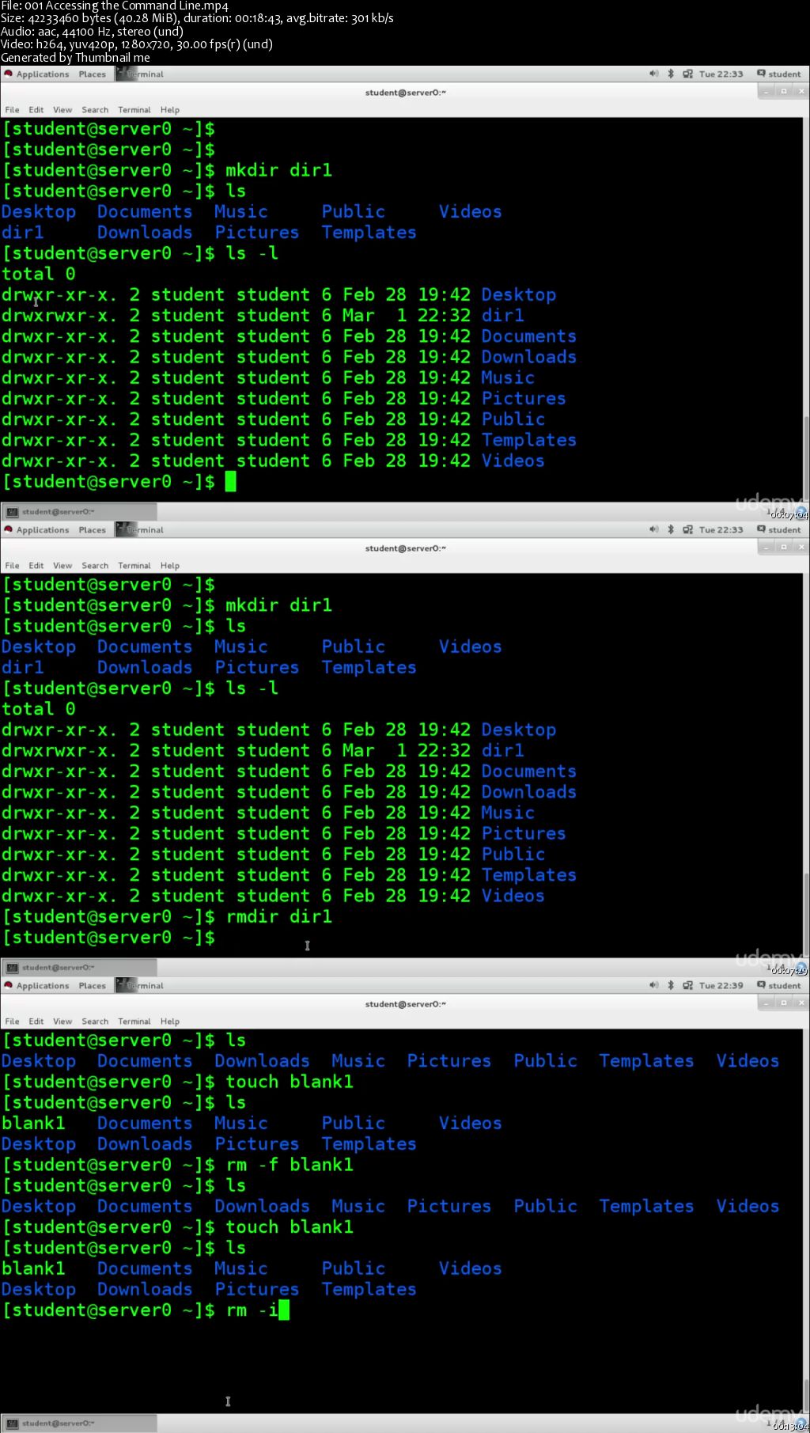Open Search menu in the bottom frame terminal
The width and height of the screenshot is (810, 1433).
[95, 1022]
